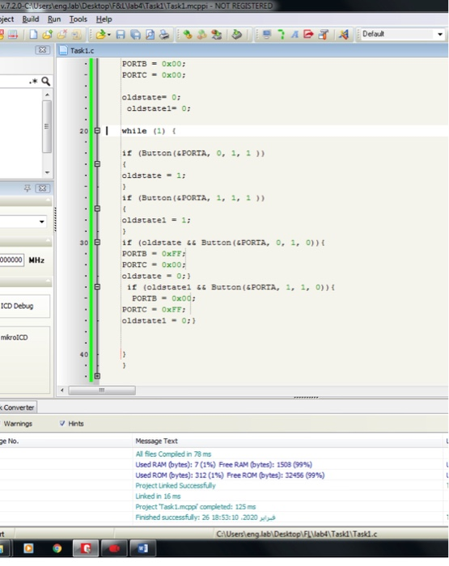This screenshot has height=566, width=449.
Task: Click the Warnings filter label
Action: point(18,424)
